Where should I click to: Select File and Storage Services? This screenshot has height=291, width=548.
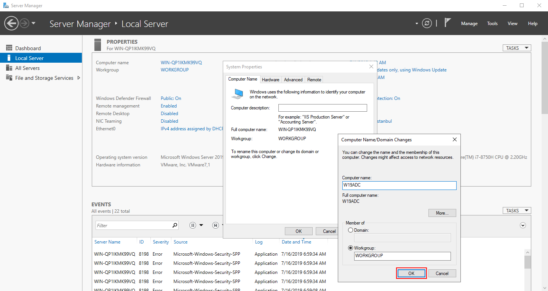(44, 78)
